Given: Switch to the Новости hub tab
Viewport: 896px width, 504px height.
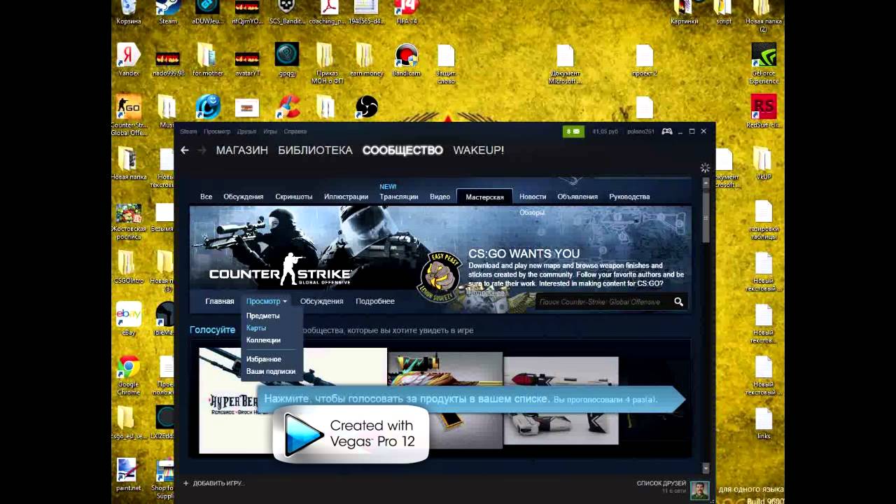Looking at the screenshot, I should coord(533,197).
